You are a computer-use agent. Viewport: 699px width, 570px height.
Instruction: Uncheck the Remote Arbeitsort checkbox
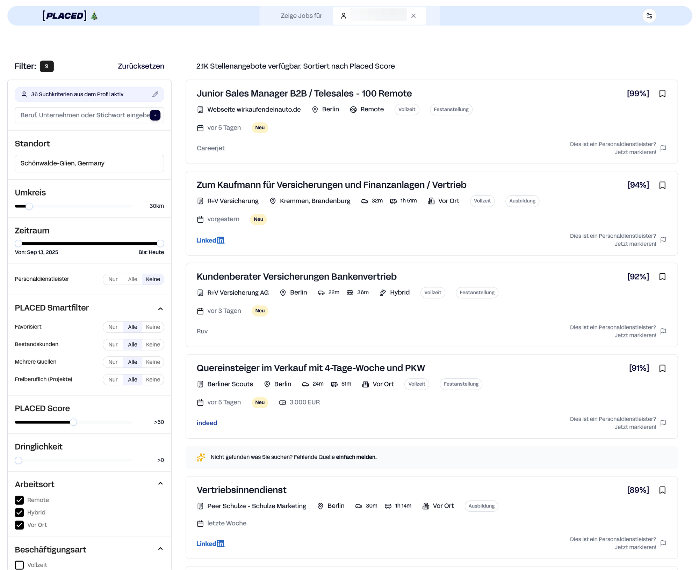[20, 500]
